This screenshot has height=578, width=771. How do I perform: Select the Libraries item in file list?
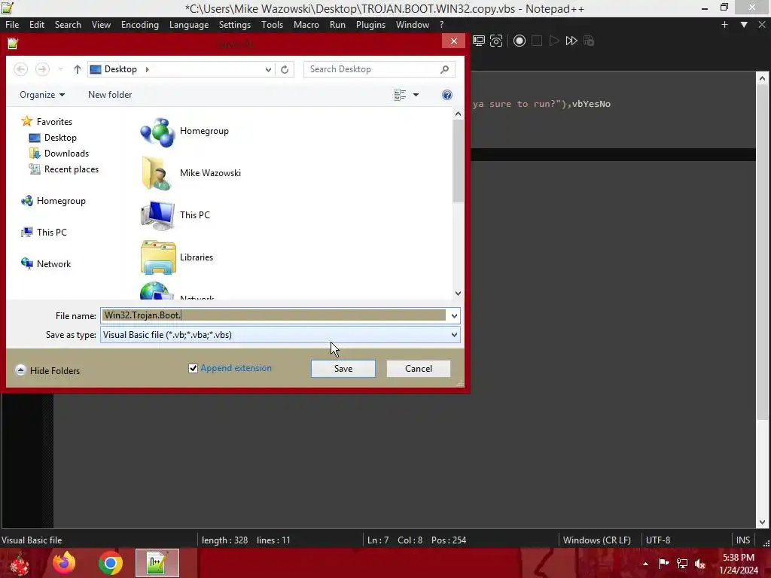pyautogui.click(x=177, y=257)
